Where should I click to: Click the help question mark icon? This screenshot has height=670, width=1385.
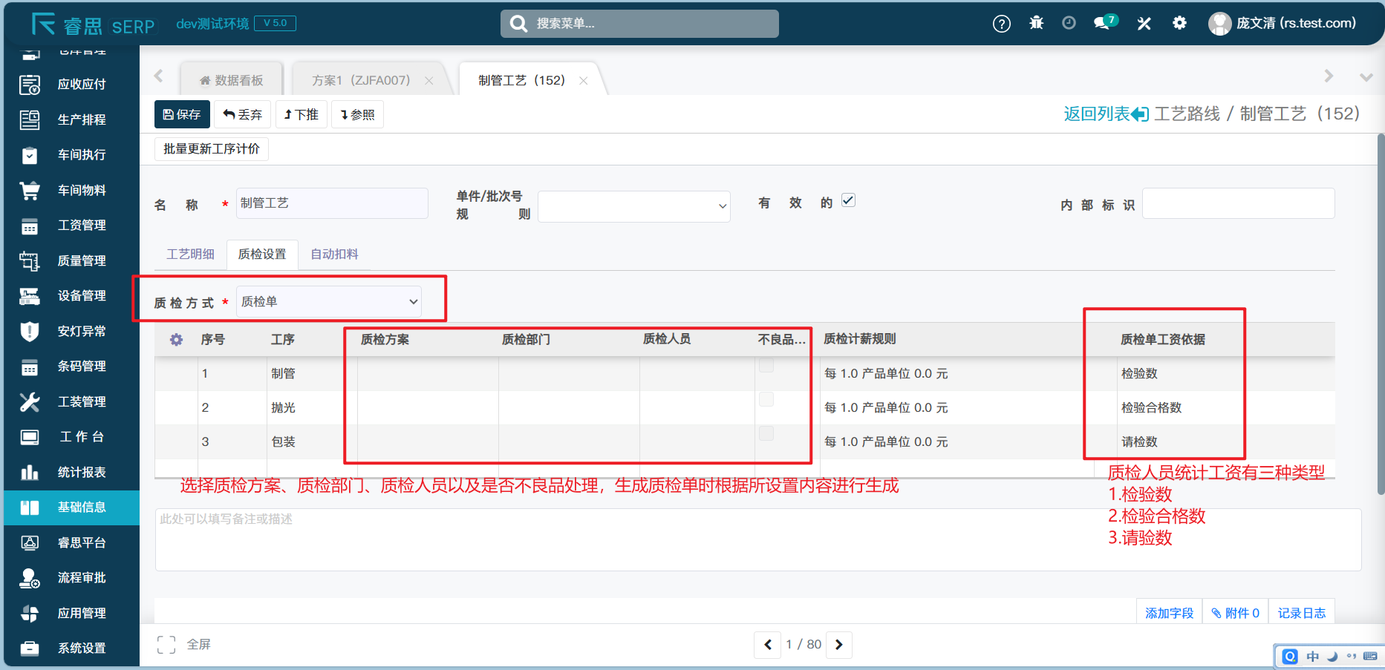[1001, 24]
